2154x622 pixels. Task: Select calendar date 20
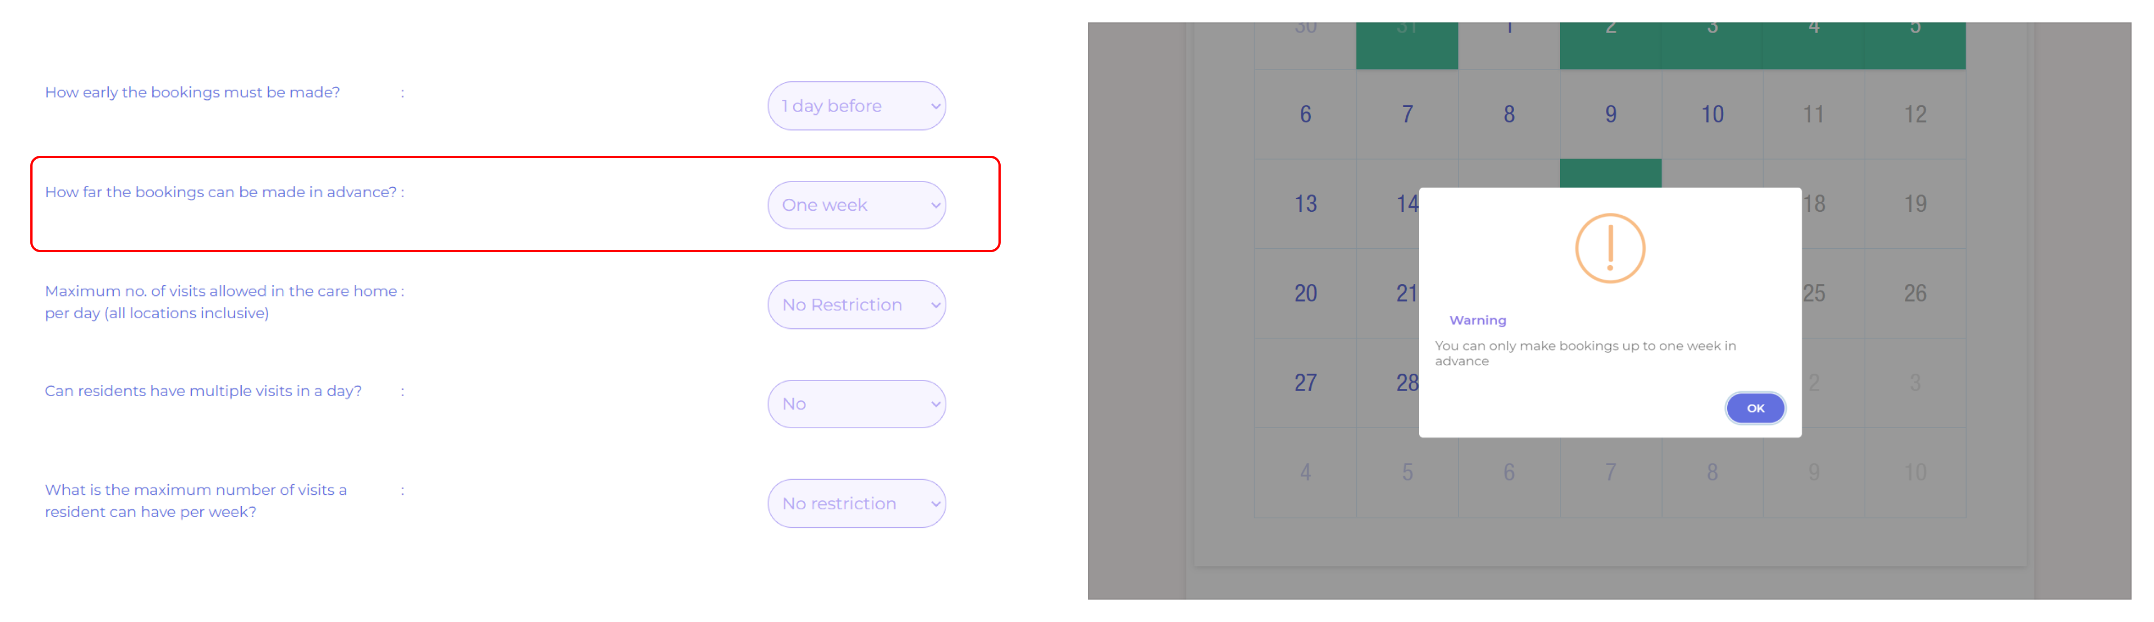click(1304, 293)
